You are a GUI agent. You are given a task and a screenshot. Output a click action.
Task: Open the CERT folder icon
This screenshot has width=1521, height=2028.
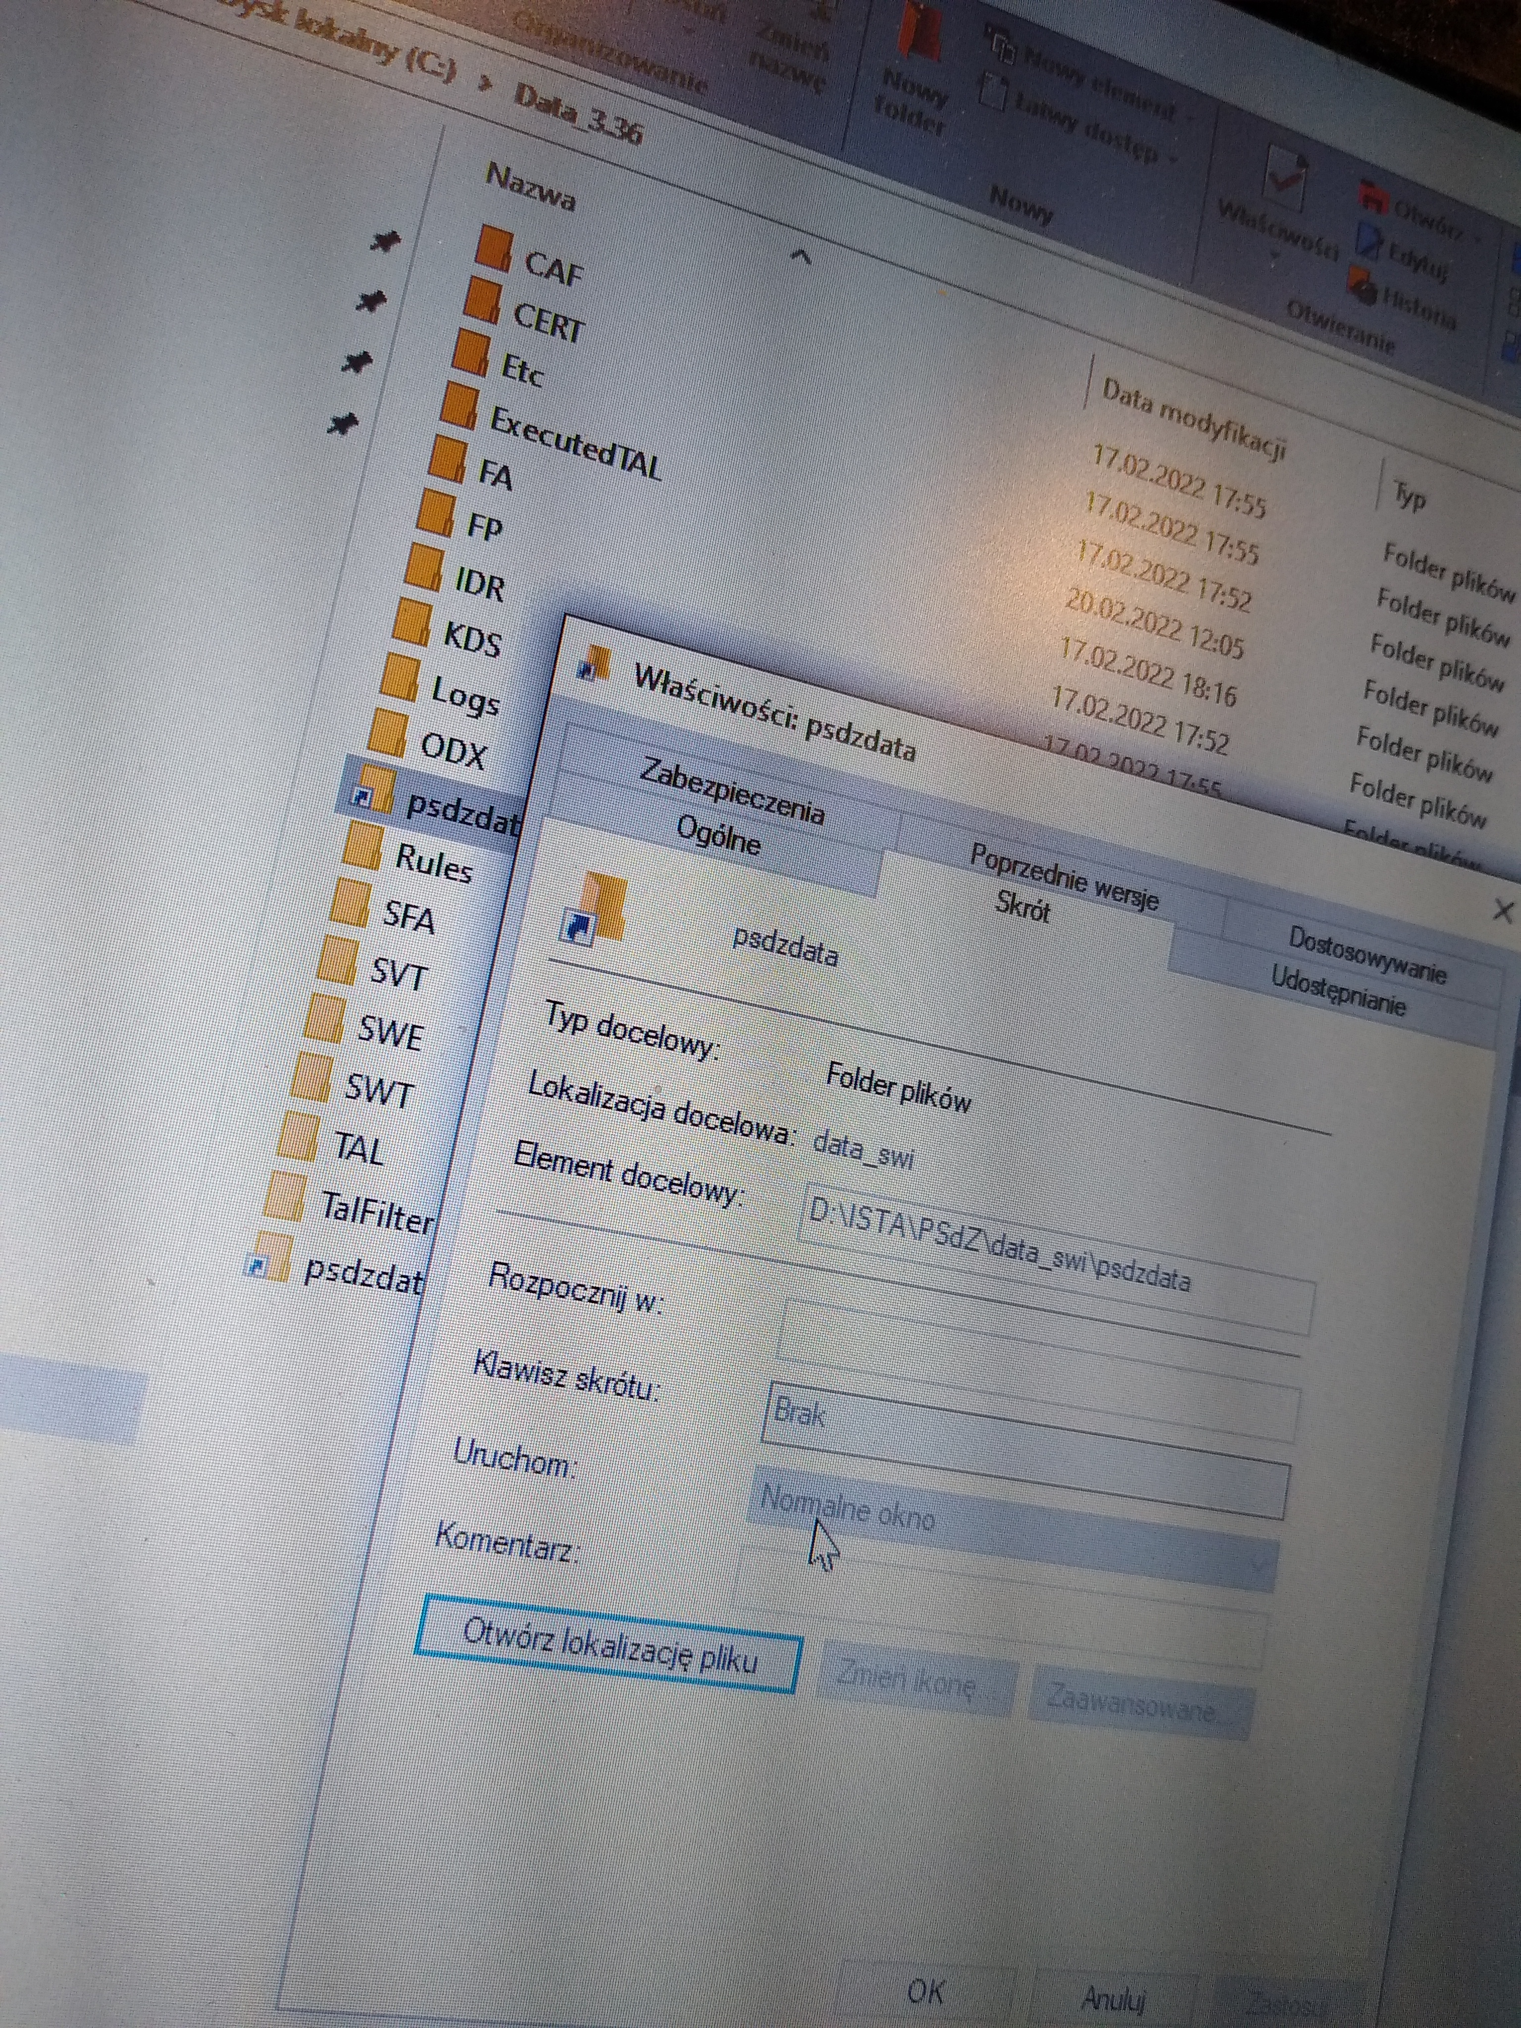coord(482,301)
